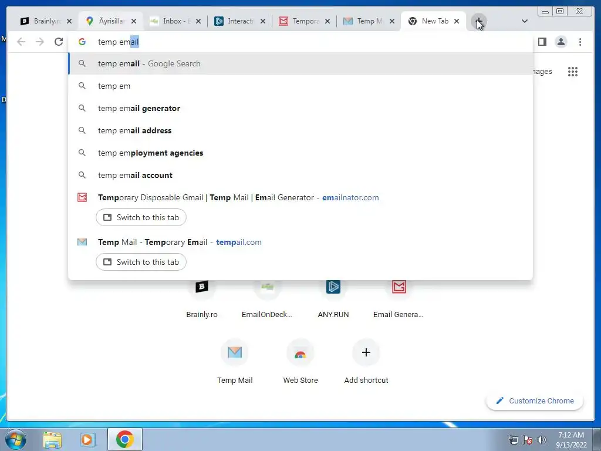Click the Customize Chrome button
Viewport: 601px width, 451px height.
pyautogui.click(x=535, y=400)
